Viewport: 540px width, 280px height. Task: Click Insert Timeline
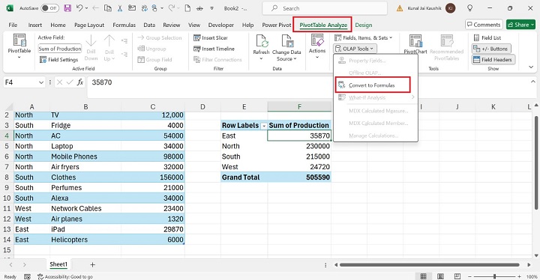point(214,49)
